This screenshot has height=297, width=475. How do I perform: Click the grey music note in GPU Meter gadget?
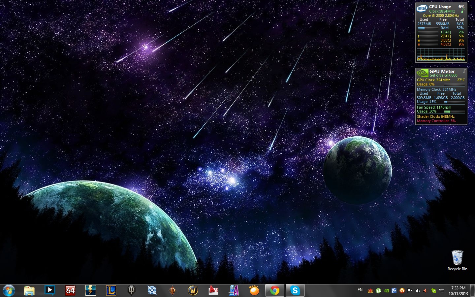(464, 71)
